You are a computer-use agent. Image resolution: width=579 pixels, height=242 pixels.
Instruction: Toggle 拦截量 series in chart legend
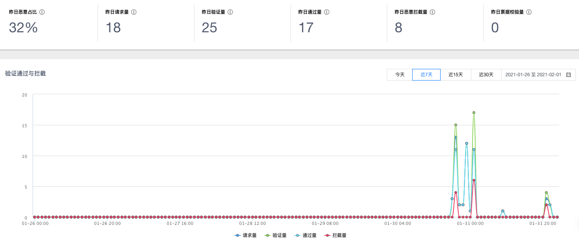click(335, 235)
